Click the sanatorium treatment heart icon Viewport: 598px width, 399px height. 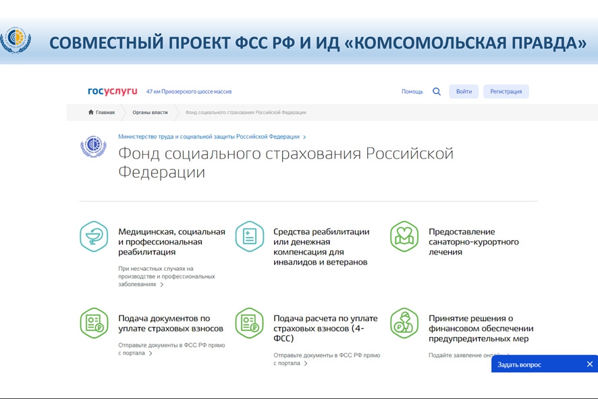[404, 236]
